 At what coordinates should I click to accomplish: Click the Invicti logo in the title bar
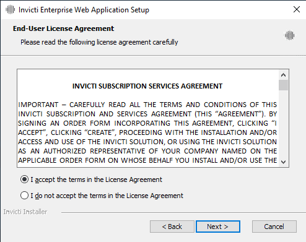click(x=10, y=10)
